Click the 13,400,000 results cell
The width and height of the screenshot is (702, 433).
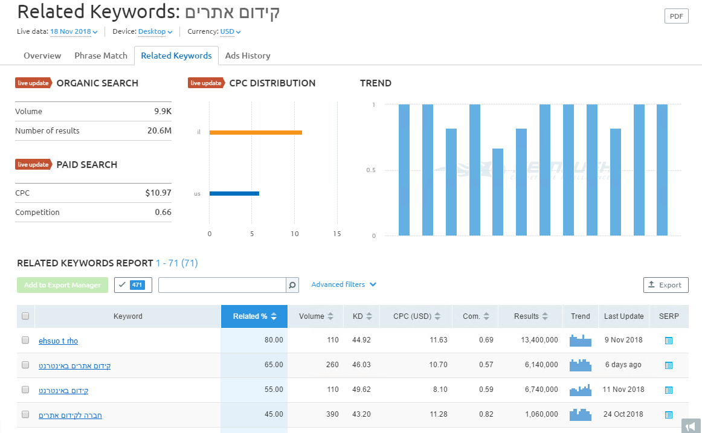click(539, 340)
